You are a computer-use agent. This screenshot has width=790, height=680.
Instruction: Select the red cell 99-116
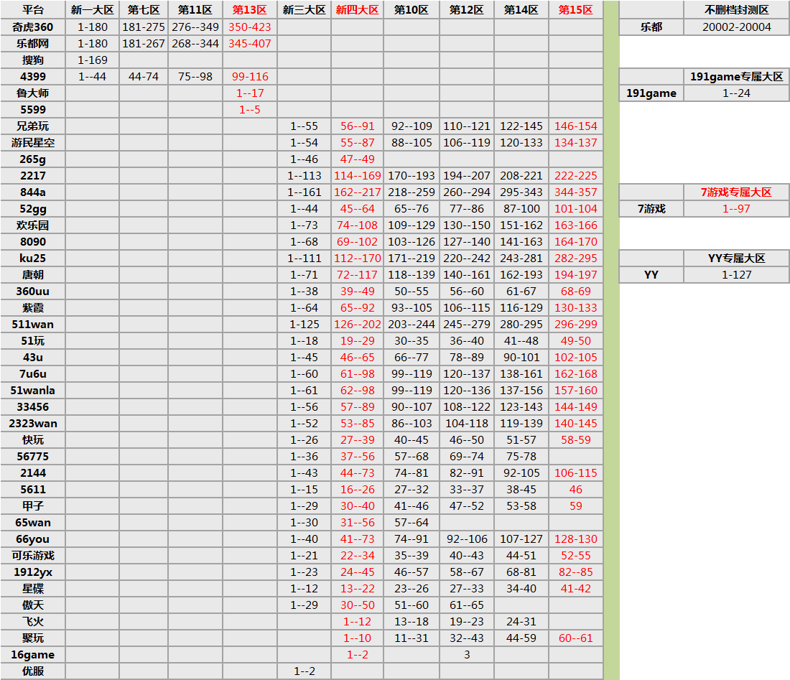249,77
